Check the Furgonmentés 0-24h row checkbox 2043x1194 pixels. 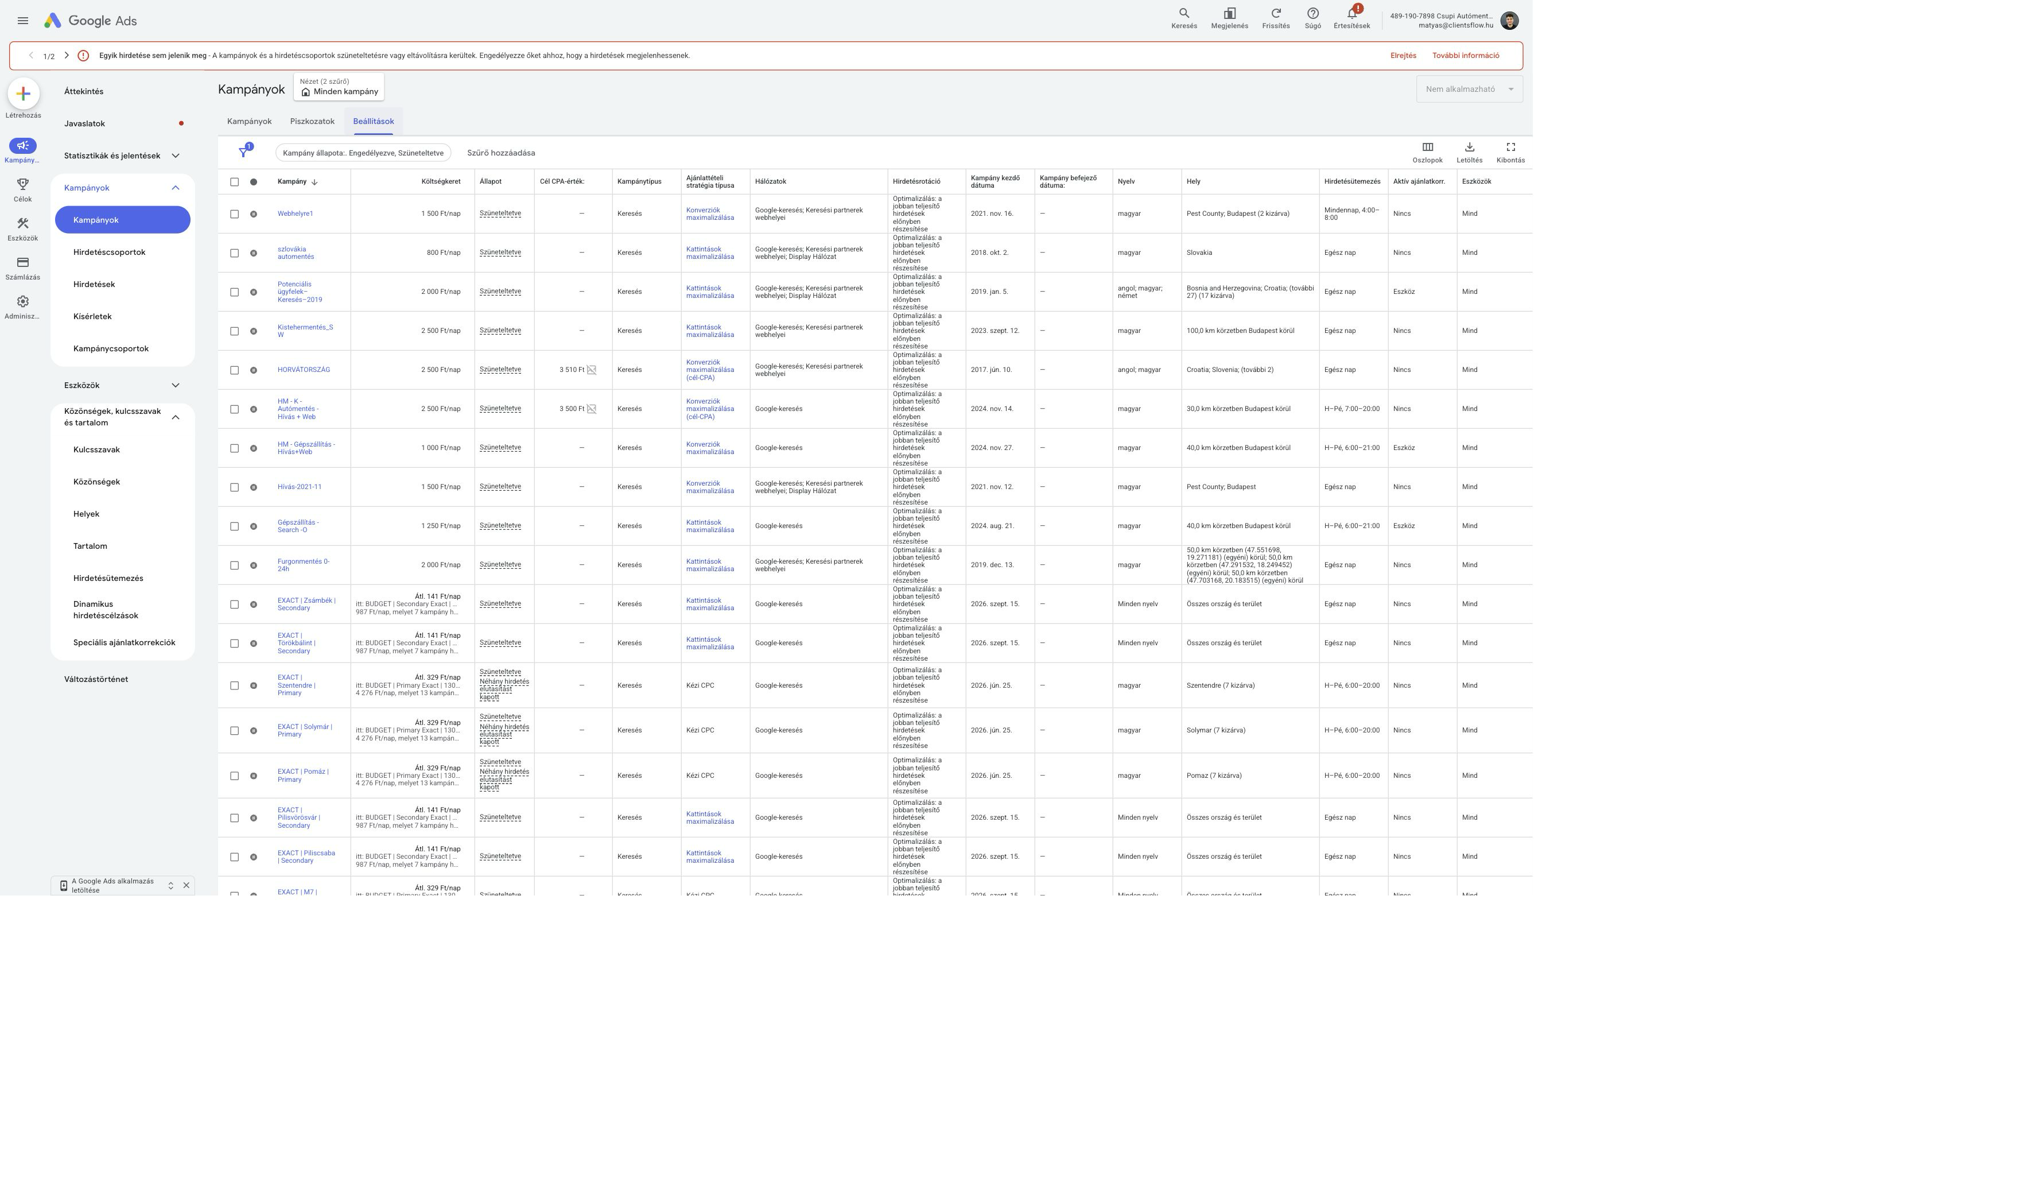point(234,565)
